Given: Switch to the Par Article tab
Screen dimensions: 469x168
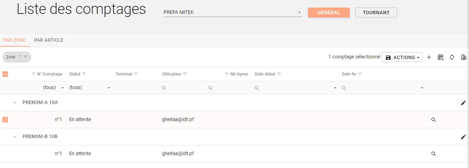Looking at the screenshot, I should [49, 40].
